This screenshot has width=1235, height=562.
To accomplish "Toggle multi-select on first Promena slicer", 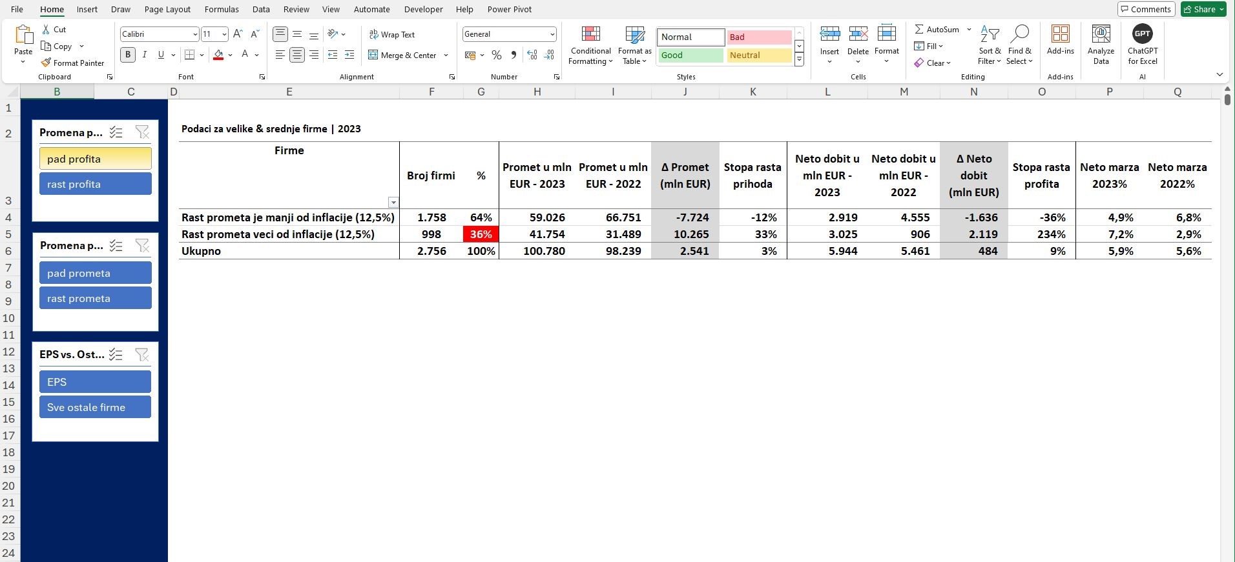I will click(x=116, y=132).
